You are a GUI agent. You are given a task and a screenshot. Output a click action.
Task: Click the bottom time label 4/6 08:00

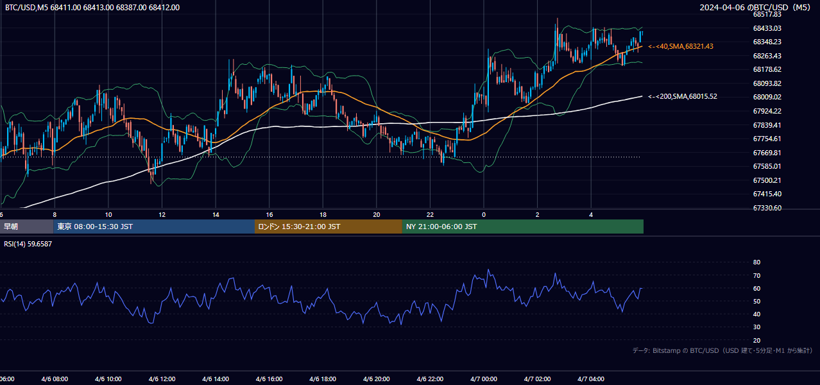54,379
